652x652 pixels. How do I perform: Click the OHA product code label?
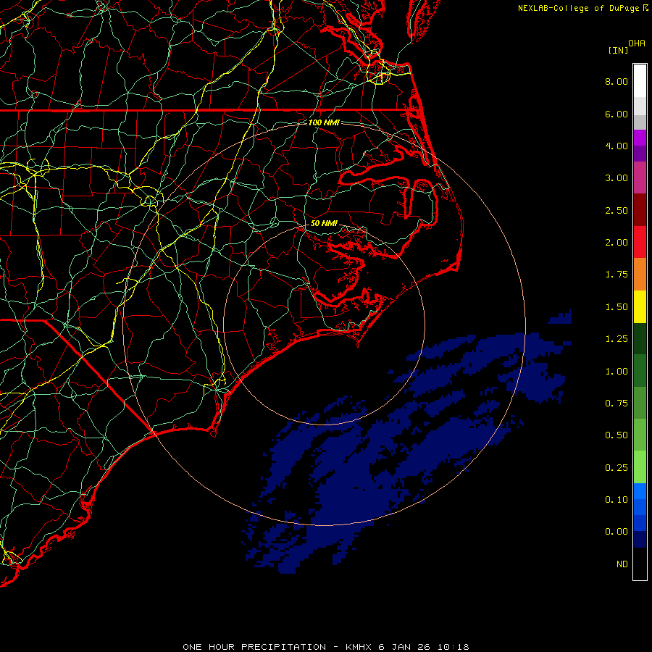637,43
